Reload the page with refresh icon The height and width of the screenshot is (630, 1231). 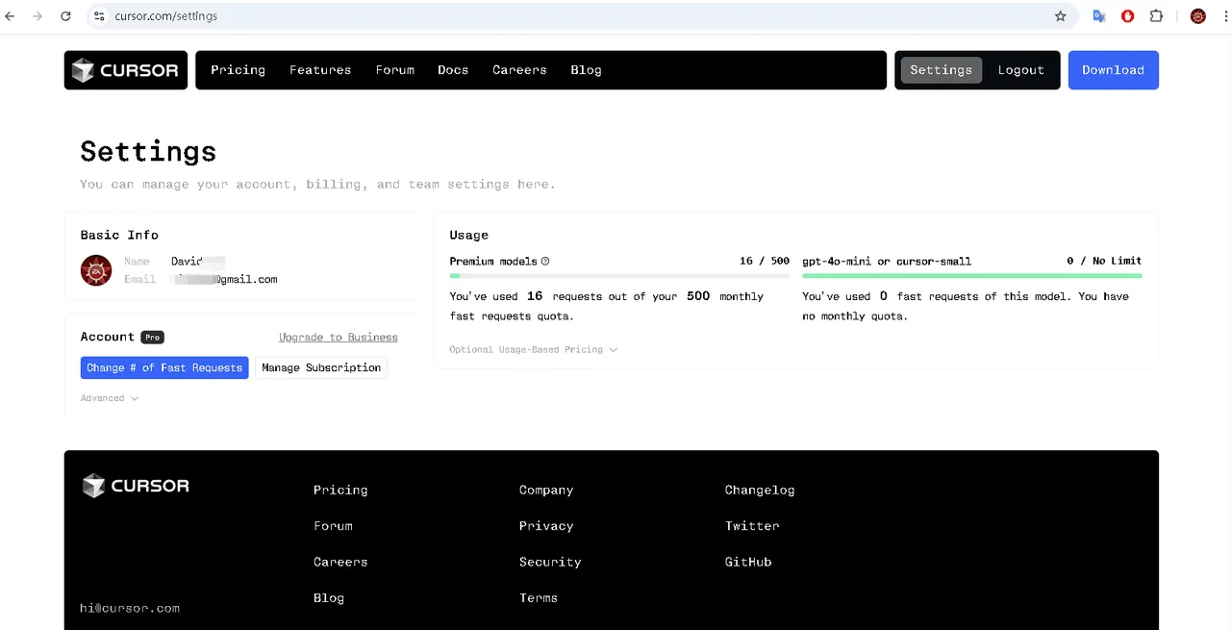(65, 16)
